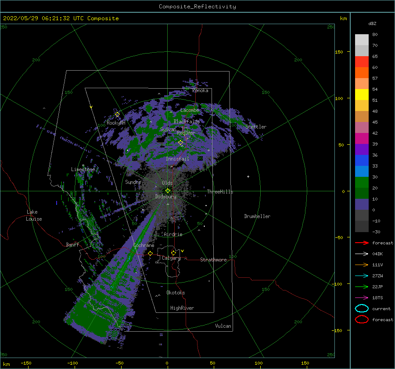The image size is (395, 369).
Task: Click the Ponoka city label
Action: click(x=200, y=90)
